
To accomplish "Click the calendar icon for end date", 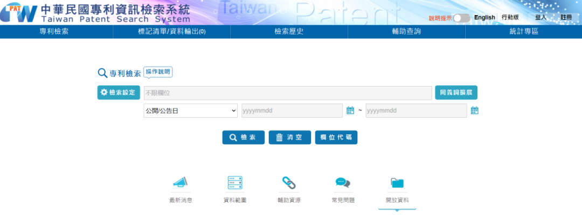I will point(474,110).
